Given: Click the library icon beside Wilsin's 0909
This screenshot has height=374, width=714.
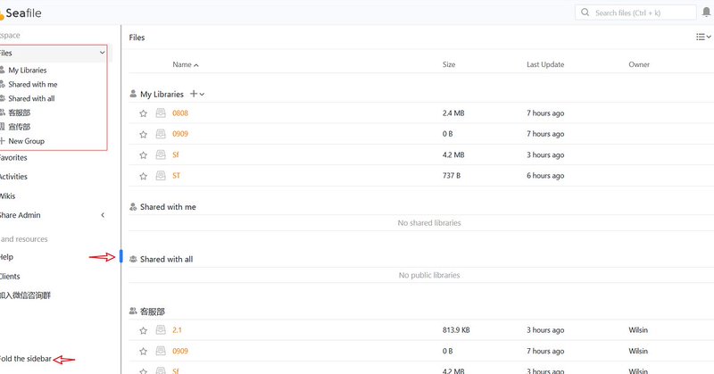Looking at the screenshot, I should pos(161,351).
